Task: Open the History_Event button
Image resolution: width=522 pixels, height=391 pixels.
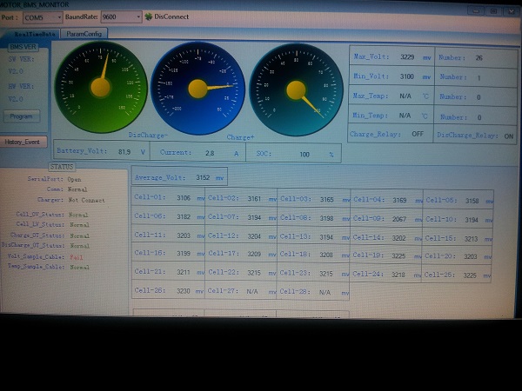Action: 22,142
